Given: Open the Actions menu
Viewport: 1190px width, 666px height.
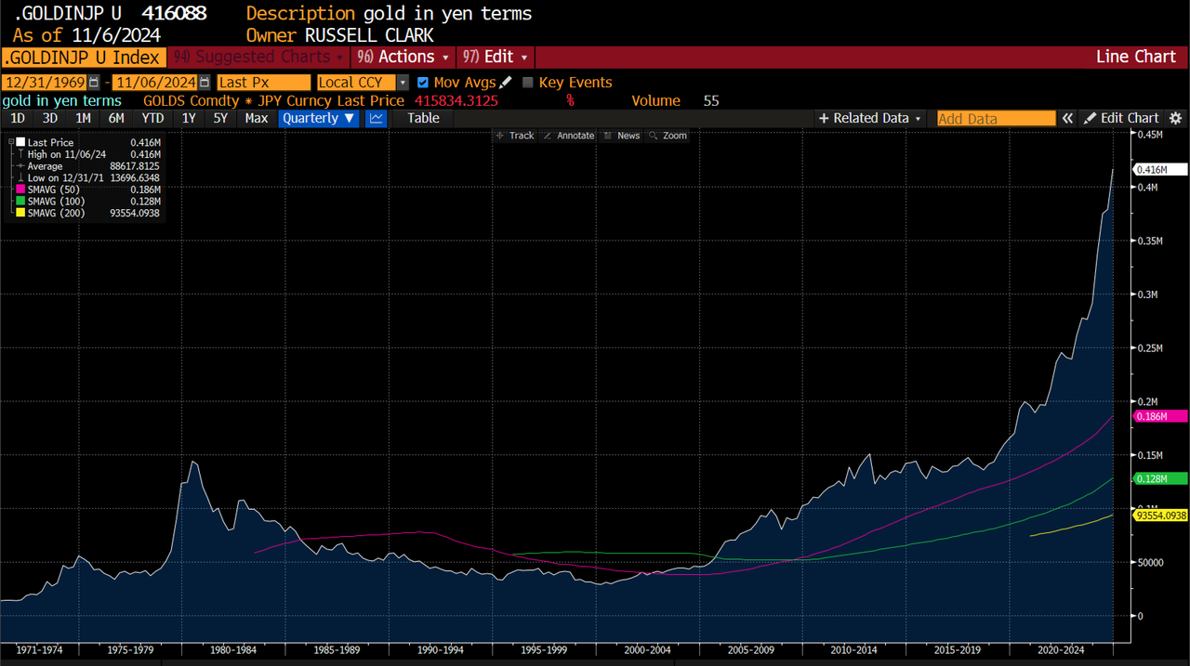Looking at the screenshot, I should pyautogui.click(x=403, y=57).
